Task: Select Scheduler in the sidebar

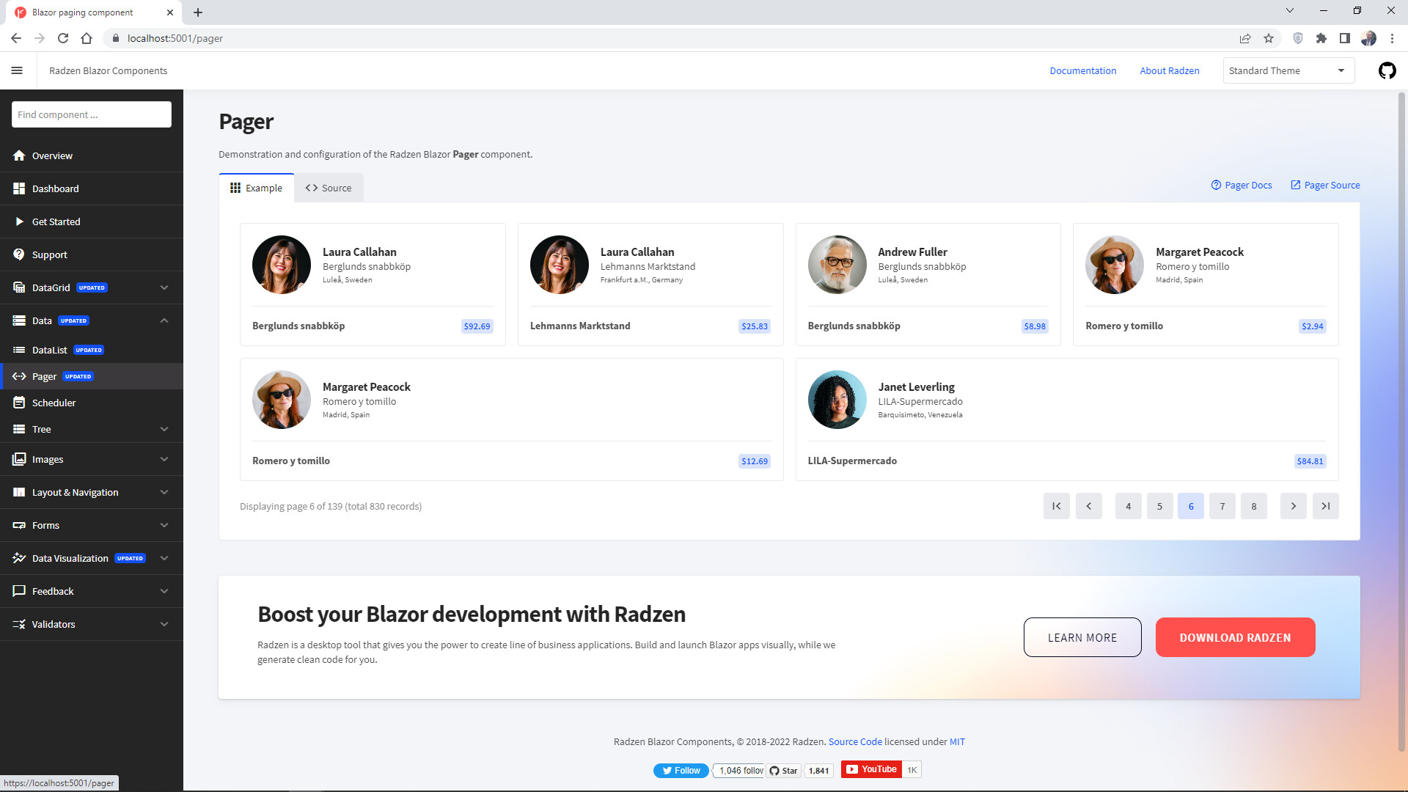Action: point(92,403)
